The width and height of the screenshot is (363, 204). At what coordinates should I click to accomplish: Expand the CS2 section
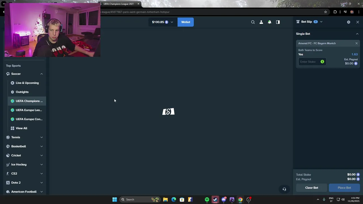(x=41, y=174)
